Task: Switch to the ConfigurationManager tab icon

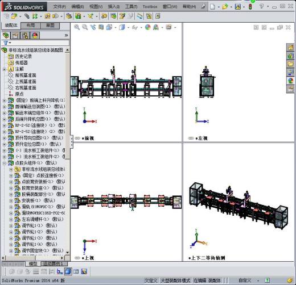Action: coord(25,35)
